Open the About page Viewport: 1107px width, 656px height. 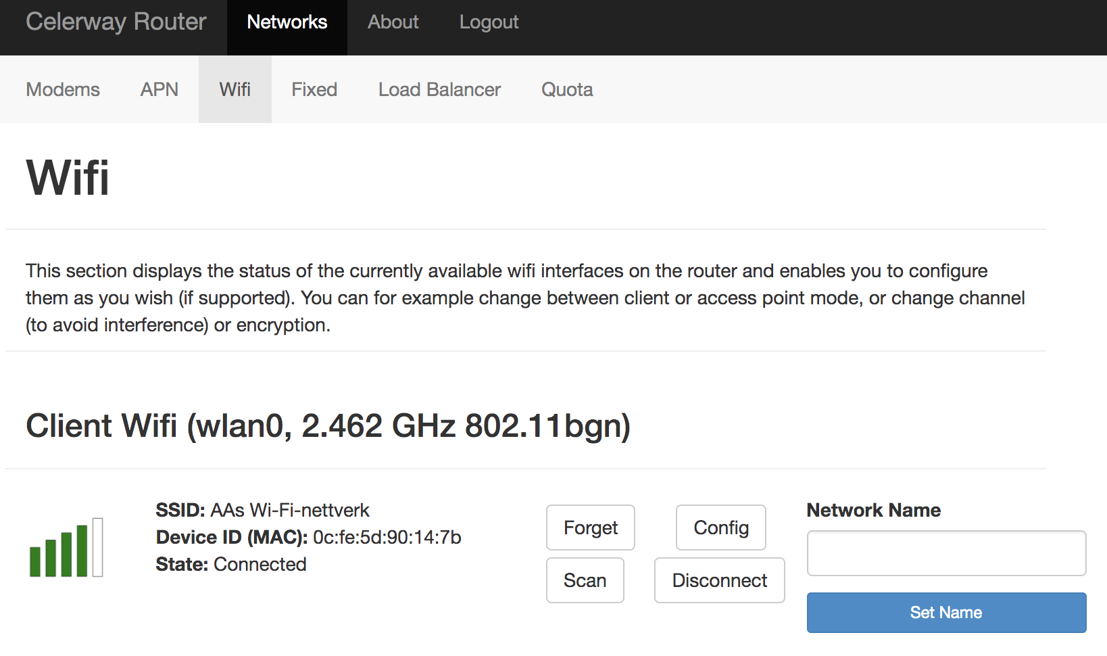[393, 22]
